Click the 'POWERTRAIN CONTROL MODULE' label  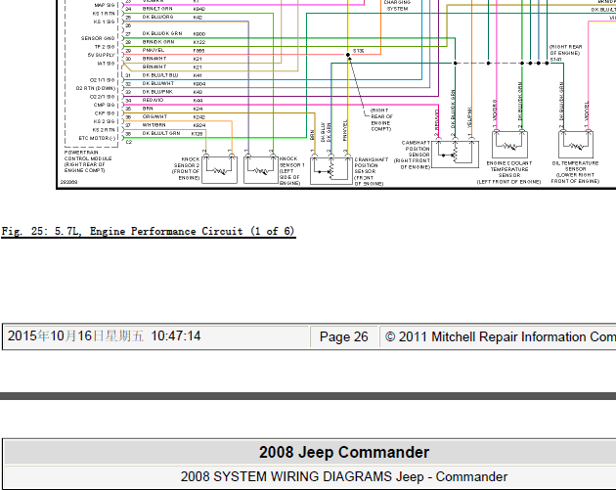(x=88, y=156)
